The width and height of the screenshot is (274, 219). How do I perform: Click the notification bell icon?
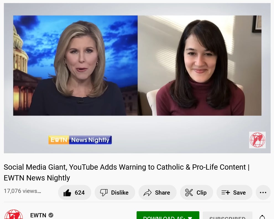click(x=262, y=217)
